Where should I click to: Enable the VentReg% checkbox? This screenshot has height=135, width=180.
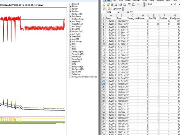[70, 57]
